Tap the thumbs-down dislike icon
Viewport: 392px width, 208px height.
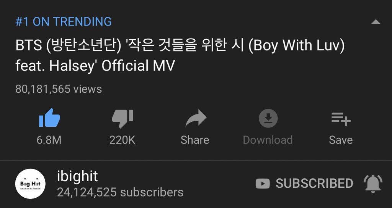(x=122, y=119)
